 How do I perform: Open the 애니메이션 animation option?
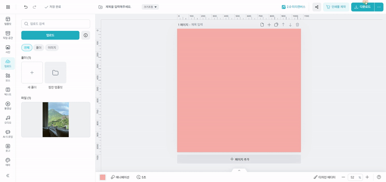pos(120,177)
